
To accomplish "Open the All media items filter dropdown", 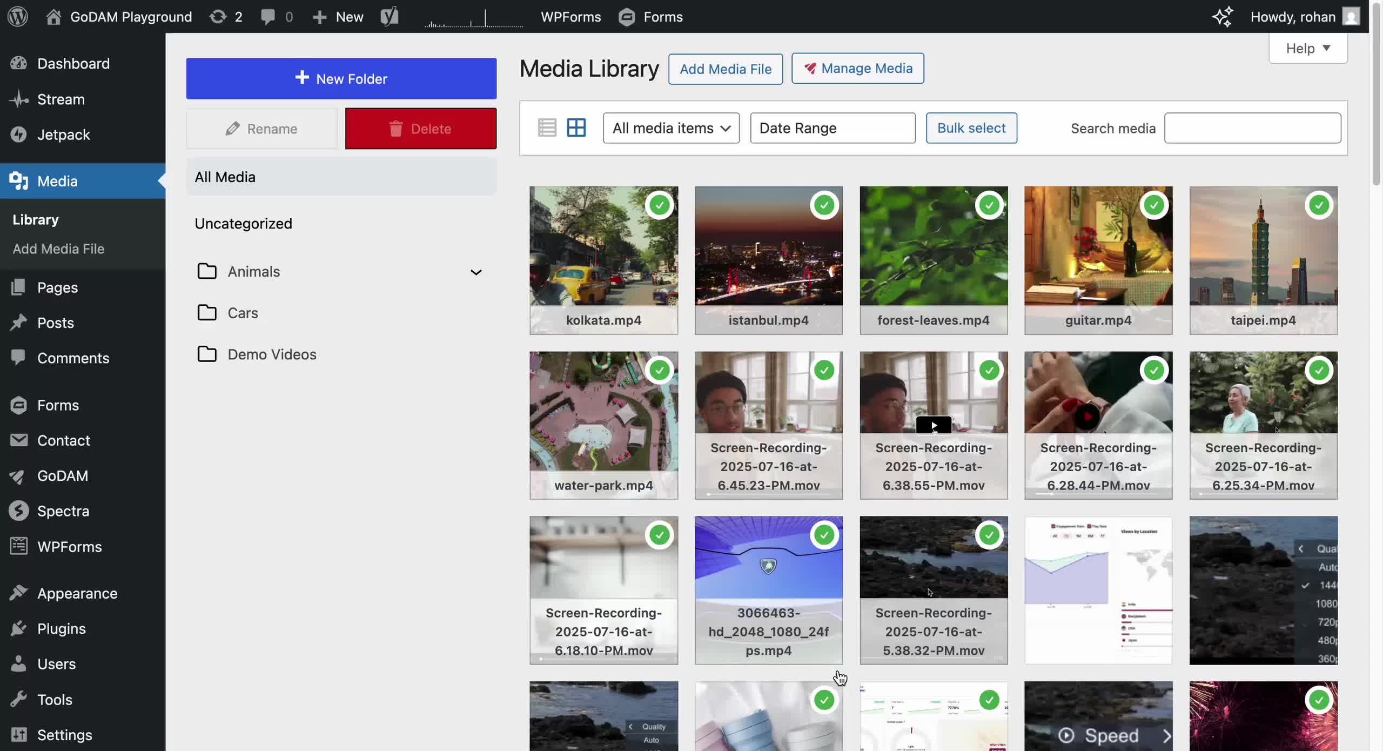I will coord(671,128).
